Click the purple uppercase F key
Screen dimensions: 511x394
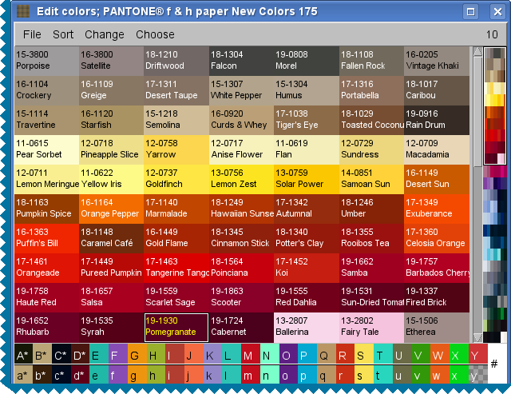pyautogui.click(x=118, y=355)
